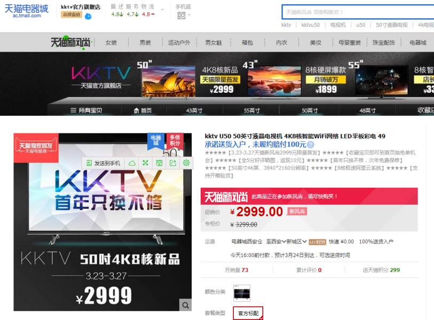
Task: Click the blue badge icon under store name
Action: [x=88, y=17]
